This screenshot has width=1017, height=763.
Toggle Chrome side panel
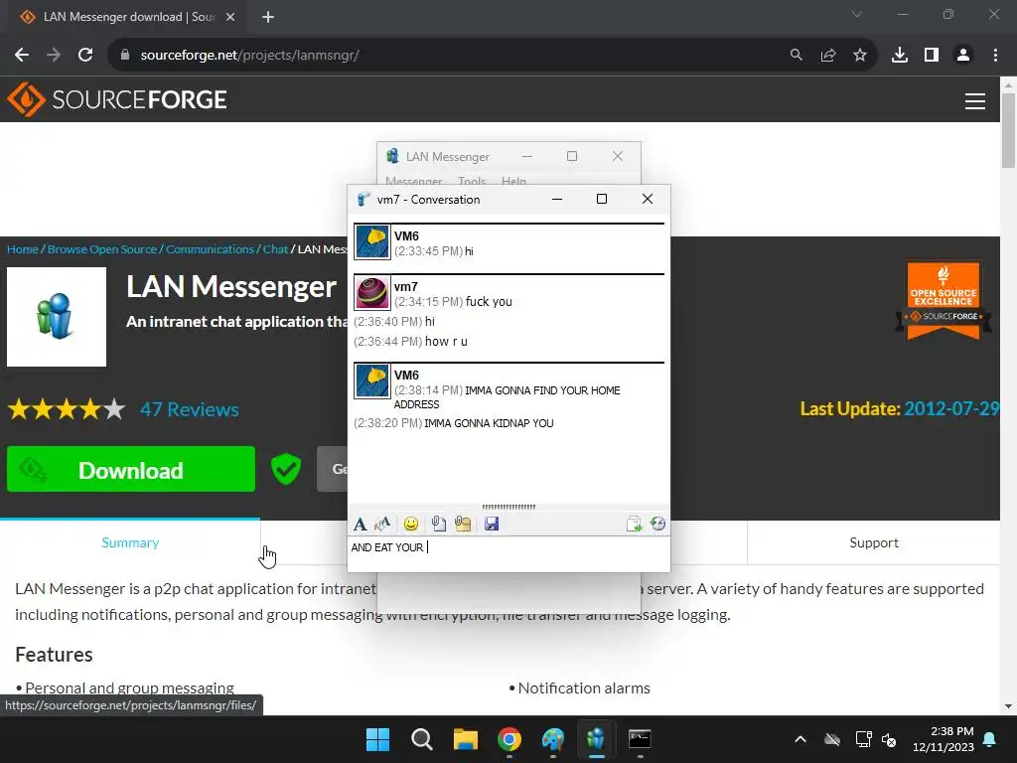pos(932,56)
